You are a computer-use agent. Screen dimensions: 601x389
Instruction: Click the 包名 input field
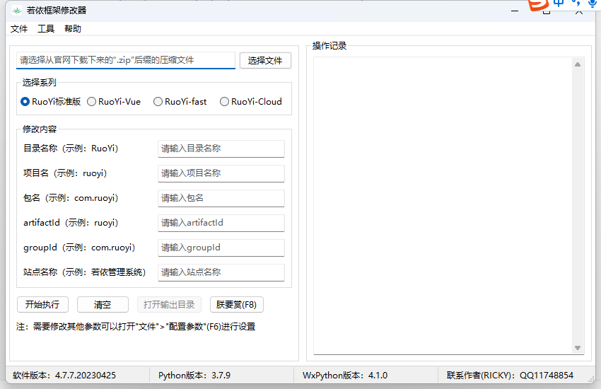tap(221, 198)
